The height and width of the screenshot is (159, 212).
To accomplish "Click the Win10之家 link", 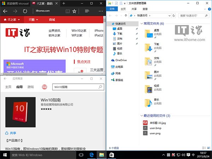I will (x=78, y=31).
